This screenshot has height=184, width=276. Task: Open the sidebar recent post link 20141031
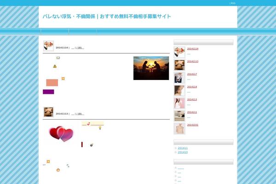pyautogui.click(x=193, y=125)
